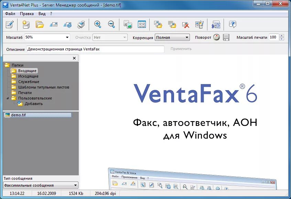Click the copy to folder icon

point(158,24)
